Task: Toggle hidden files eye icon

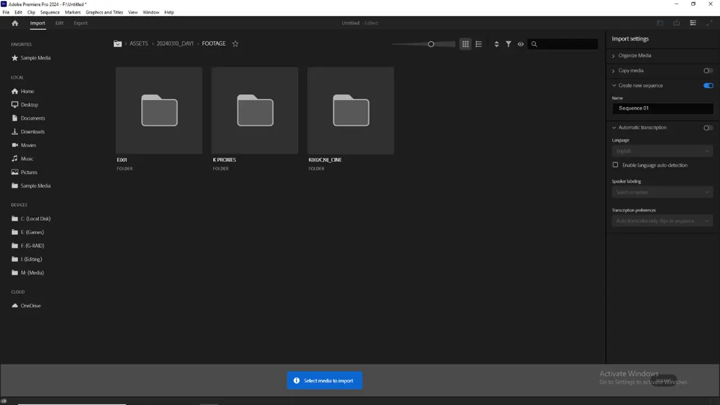Action: [x=521, y=44]
